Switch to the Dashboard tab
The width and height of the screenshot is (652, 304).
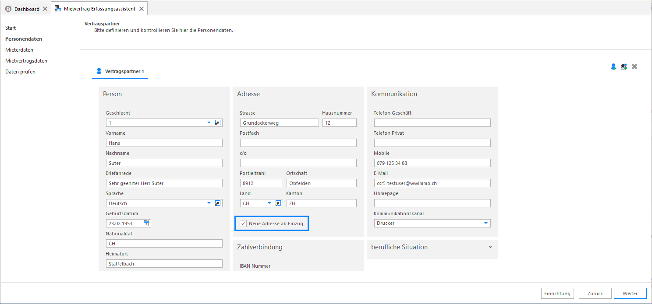(25, 9)
